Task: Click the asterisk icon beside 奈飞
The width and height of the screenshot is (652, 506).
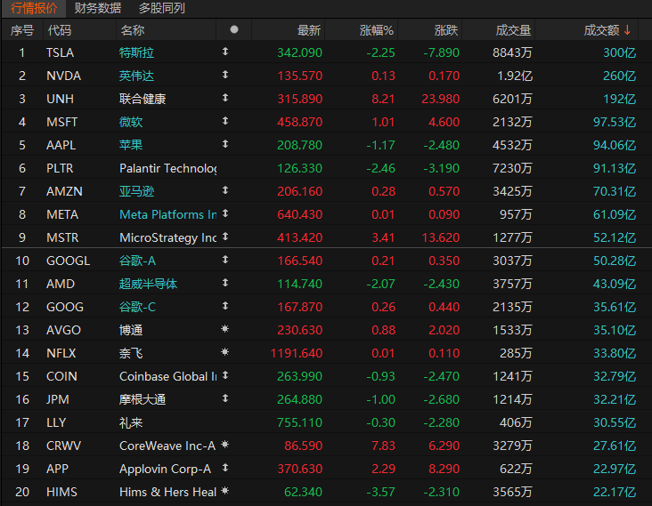Action: point(225,353)
